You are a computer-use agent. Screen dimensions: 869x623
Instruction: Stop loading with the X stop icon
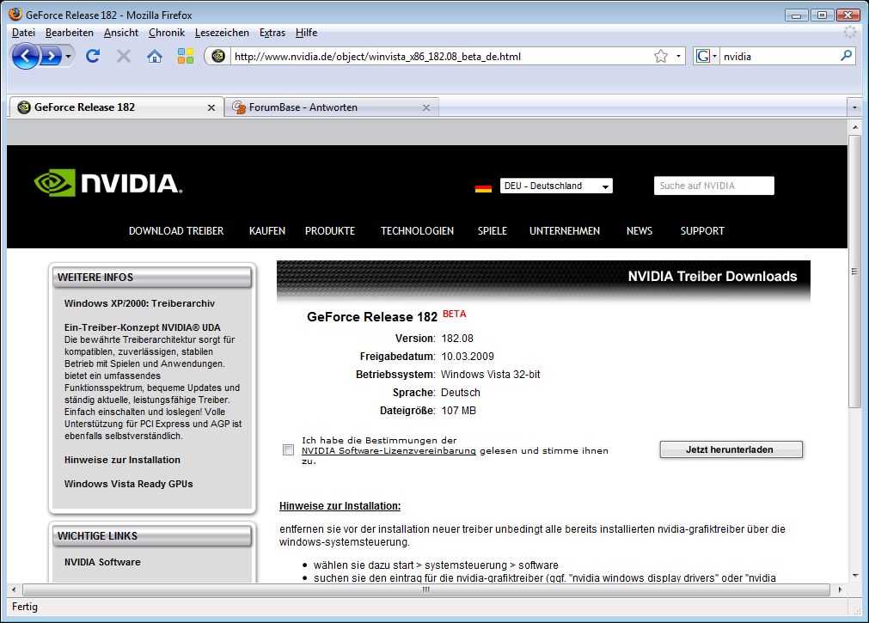[124, 56]
